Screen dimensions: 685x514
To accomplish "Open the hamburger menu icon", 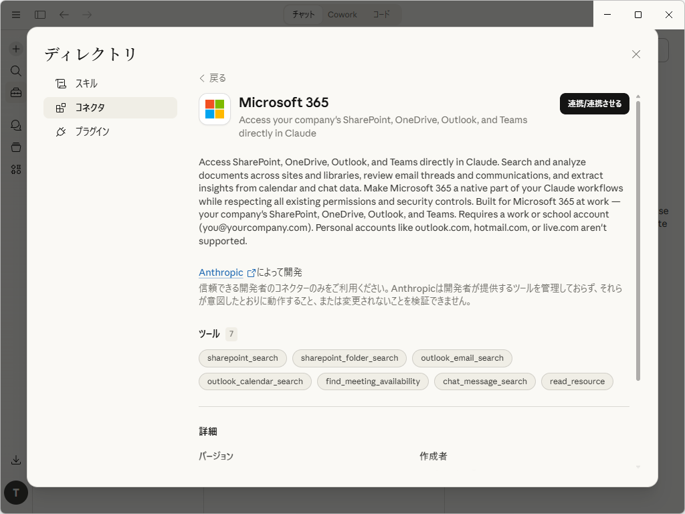I will pos(15,14).
